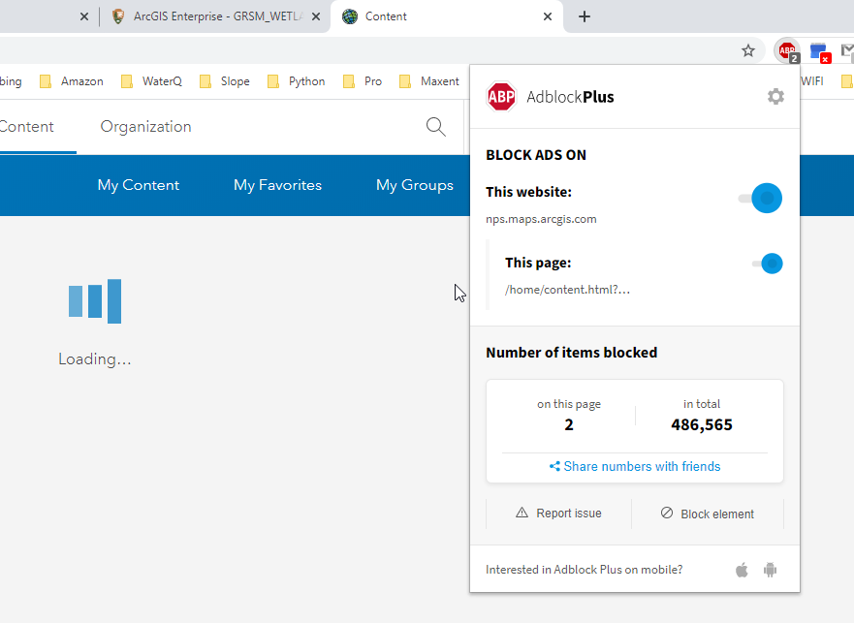The height and width of the screenshot is (623, 854).
Task: Toggle ad blocking for this page
Action: click(x=768, y=263)
